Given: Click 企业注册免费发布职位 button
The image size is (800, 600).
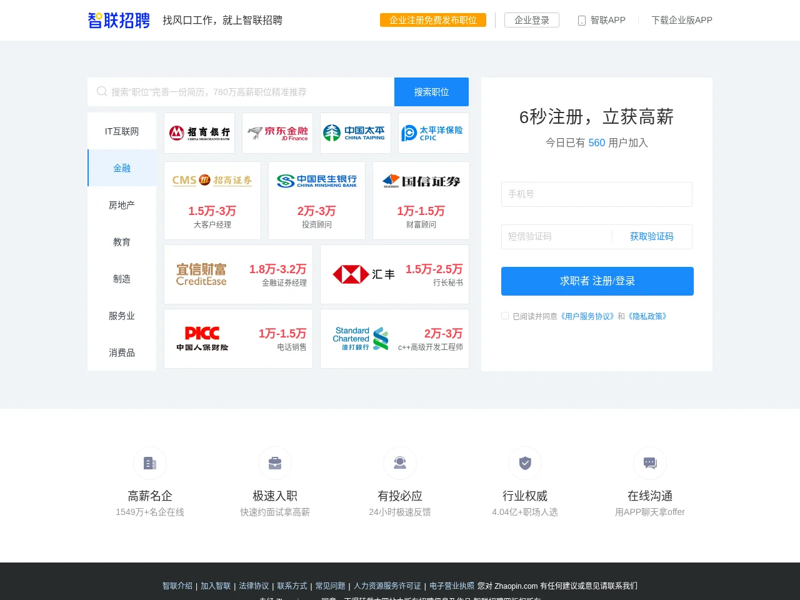Looking at the screenshot, I should [x=433, y=20].
